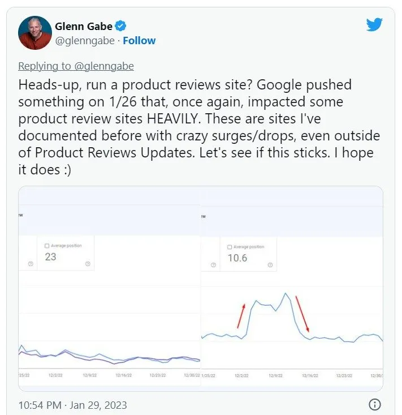Screen dimensions: 402x415
Task: Click the Twitter bird logo
Action: [374, 25]
